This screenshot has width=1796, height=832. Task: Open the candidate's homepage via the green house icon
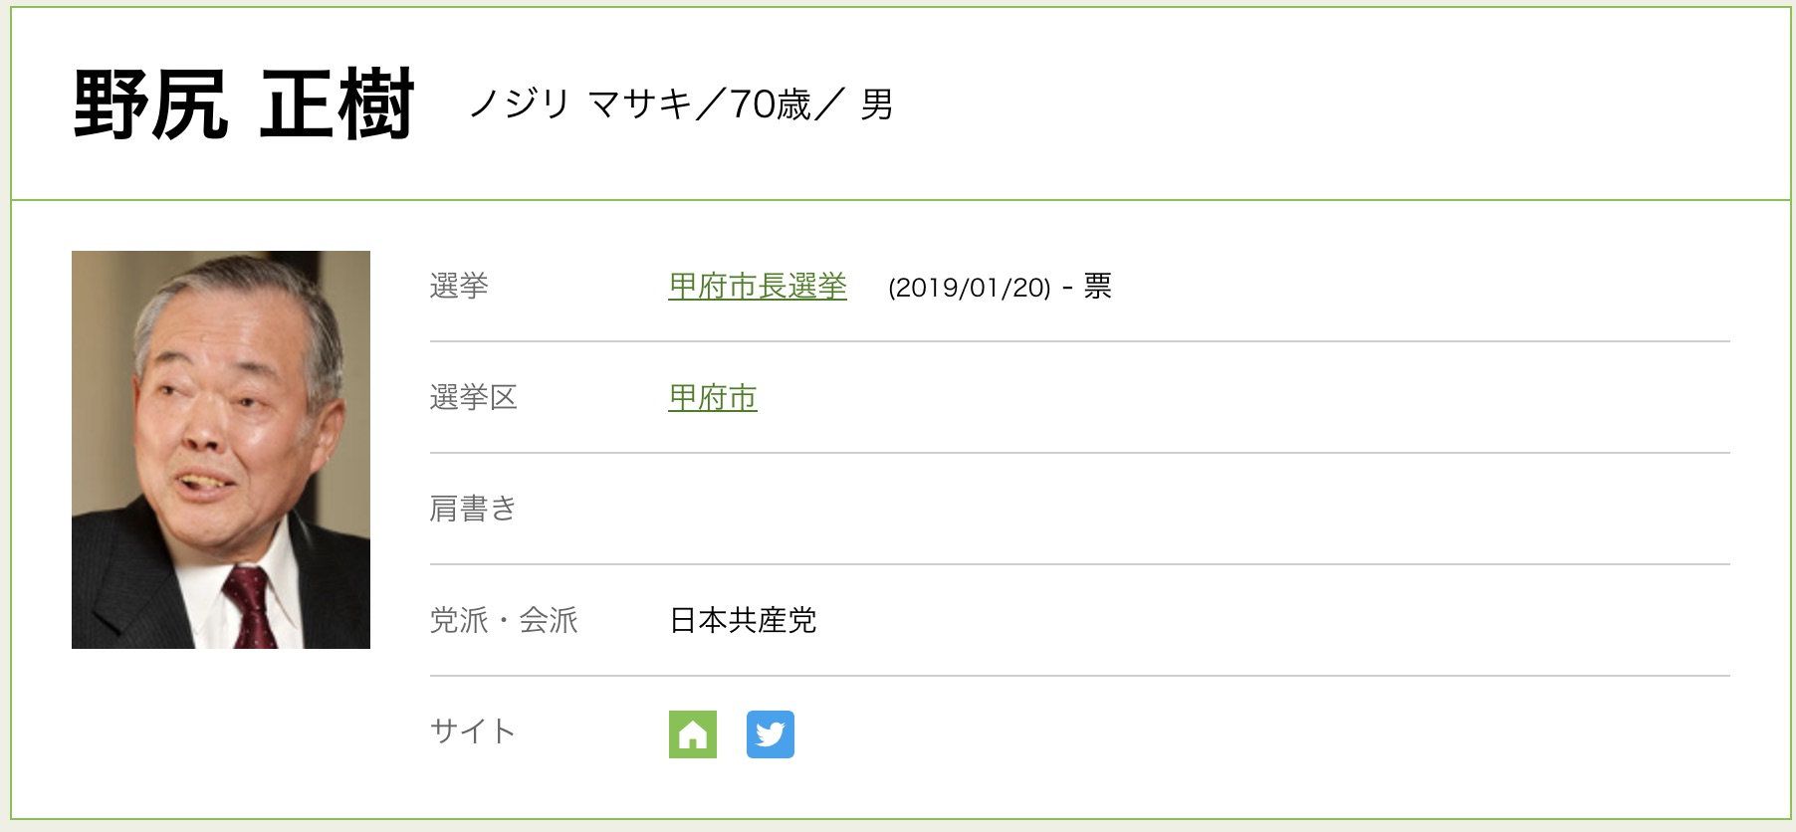[x=693, y=734]
